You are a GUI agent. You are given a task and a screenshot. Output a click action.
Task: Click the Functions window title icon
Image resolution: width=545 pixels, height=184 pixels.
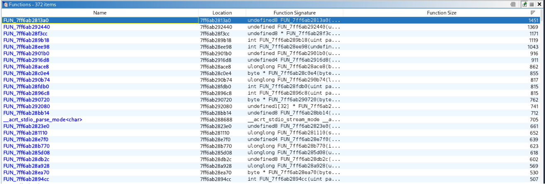[5, 4]
